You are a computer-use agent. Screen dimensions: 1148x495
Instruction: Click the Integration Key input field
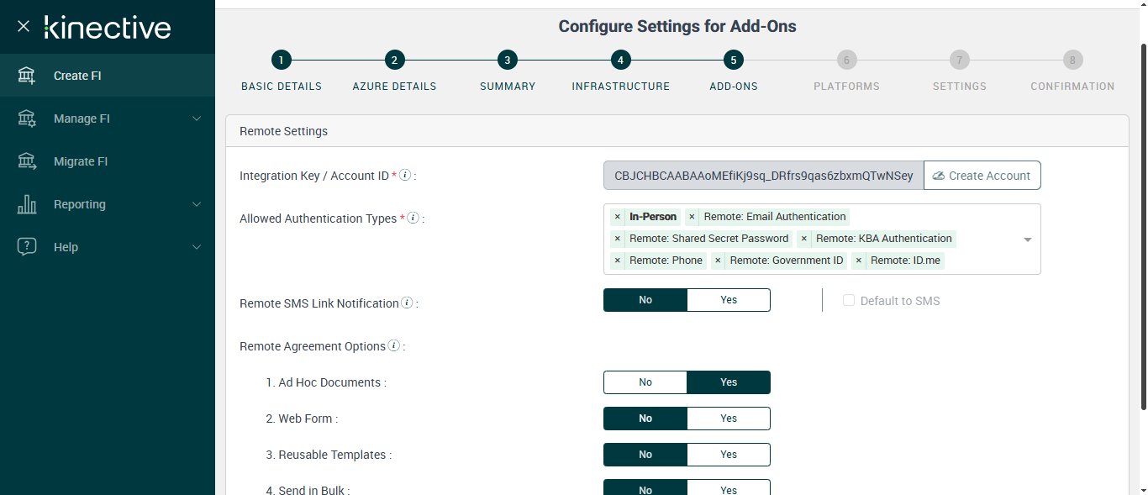point(763,176)
